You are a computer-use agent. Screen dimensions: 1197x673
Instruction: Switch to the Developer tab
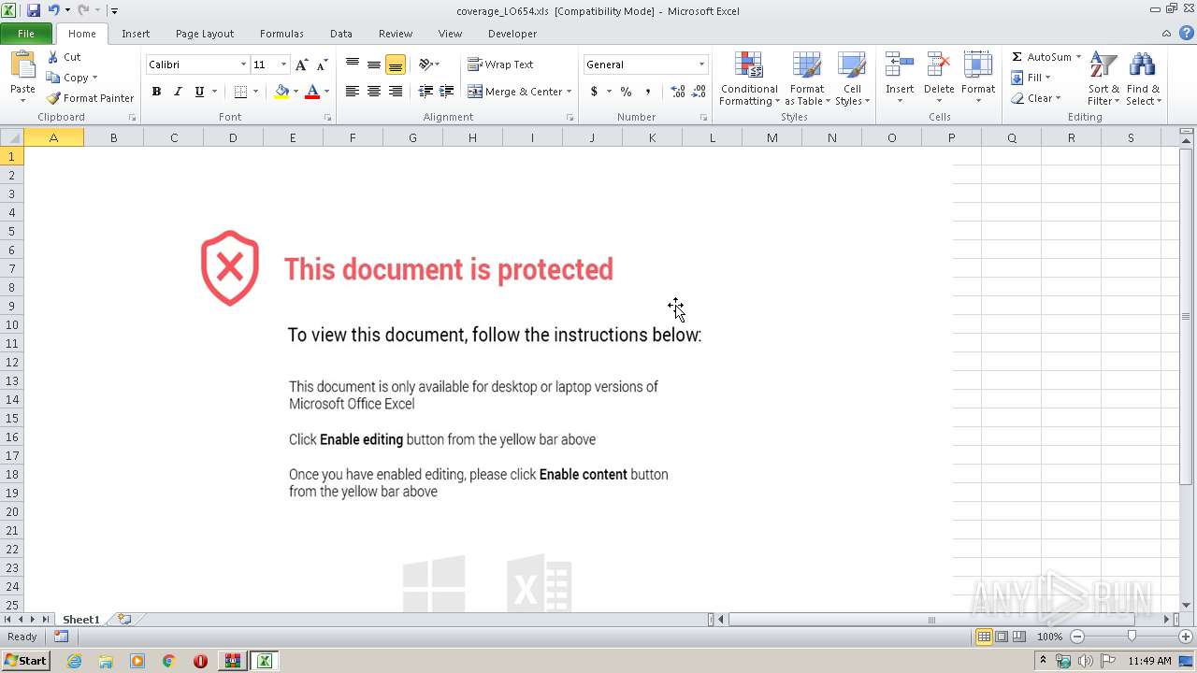(x=512, y=34)
